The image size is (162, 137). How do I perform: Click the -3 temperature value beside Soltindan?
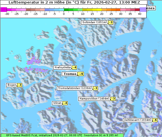pos(111,22)
